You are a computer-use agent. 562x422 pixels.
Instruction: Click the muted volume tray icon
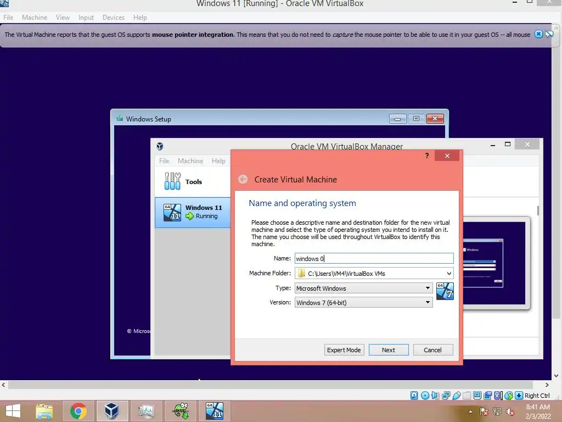pyautogui.click(x=510, y=412)
